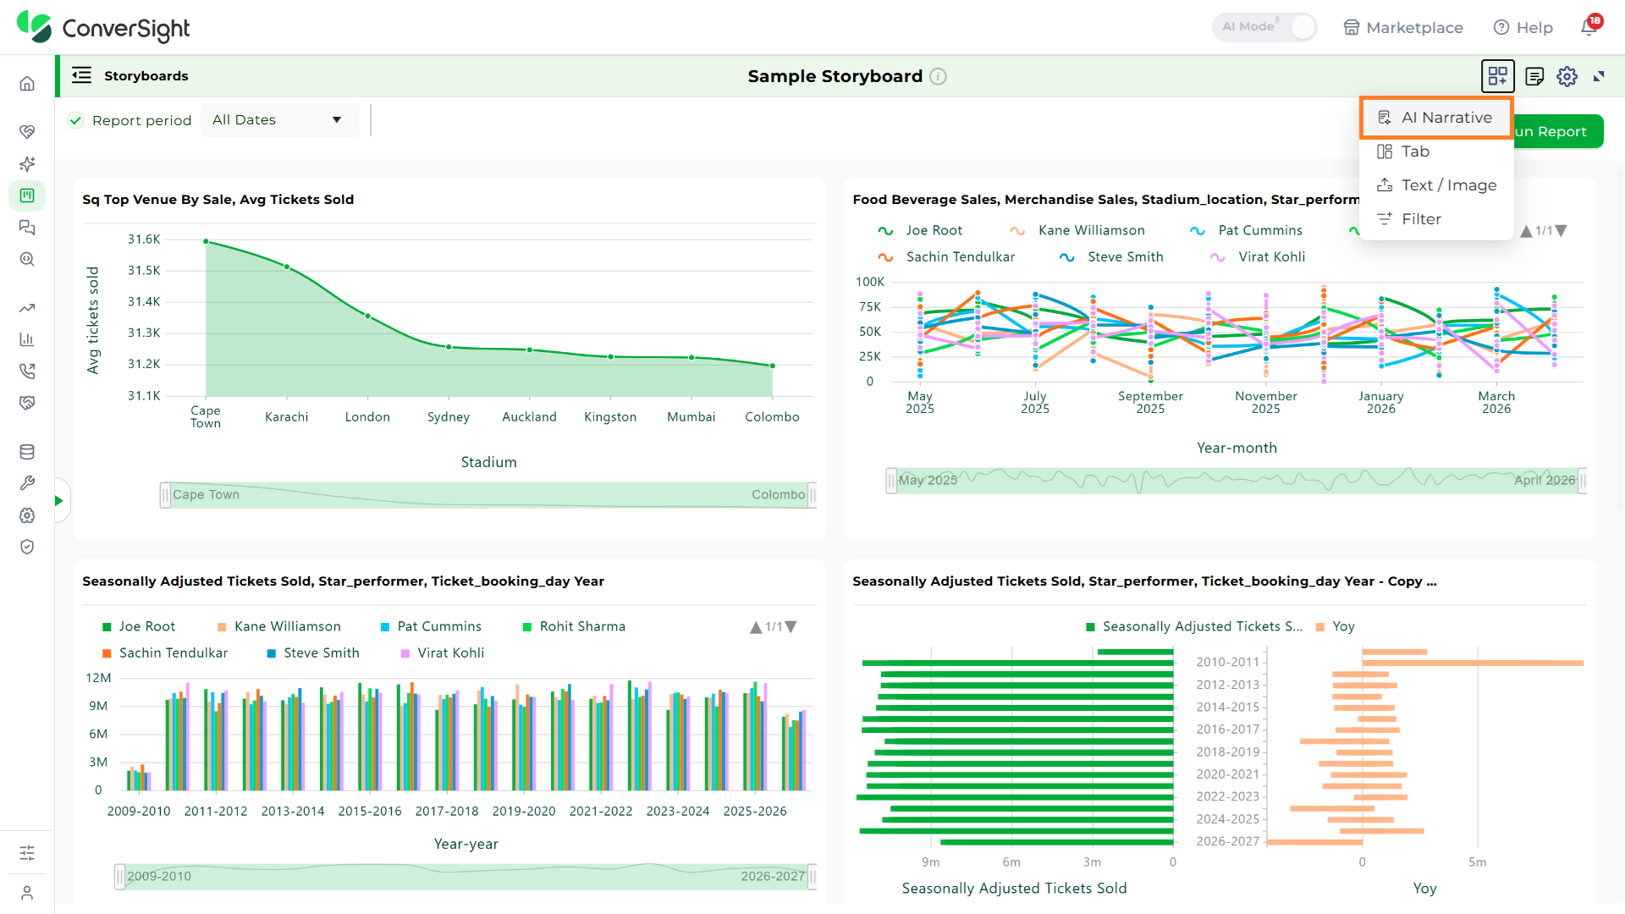Select AI Narrative from the menu
1625x914 pixels.
coord(1436,118)
